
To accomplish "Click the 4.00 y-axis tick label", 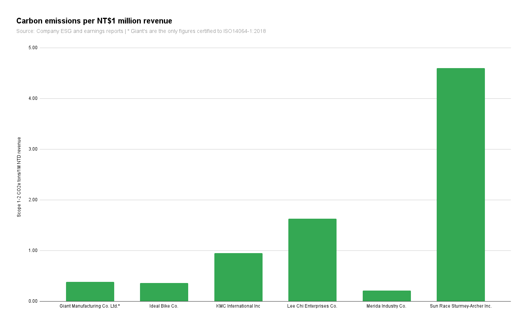I will (33, 98).
